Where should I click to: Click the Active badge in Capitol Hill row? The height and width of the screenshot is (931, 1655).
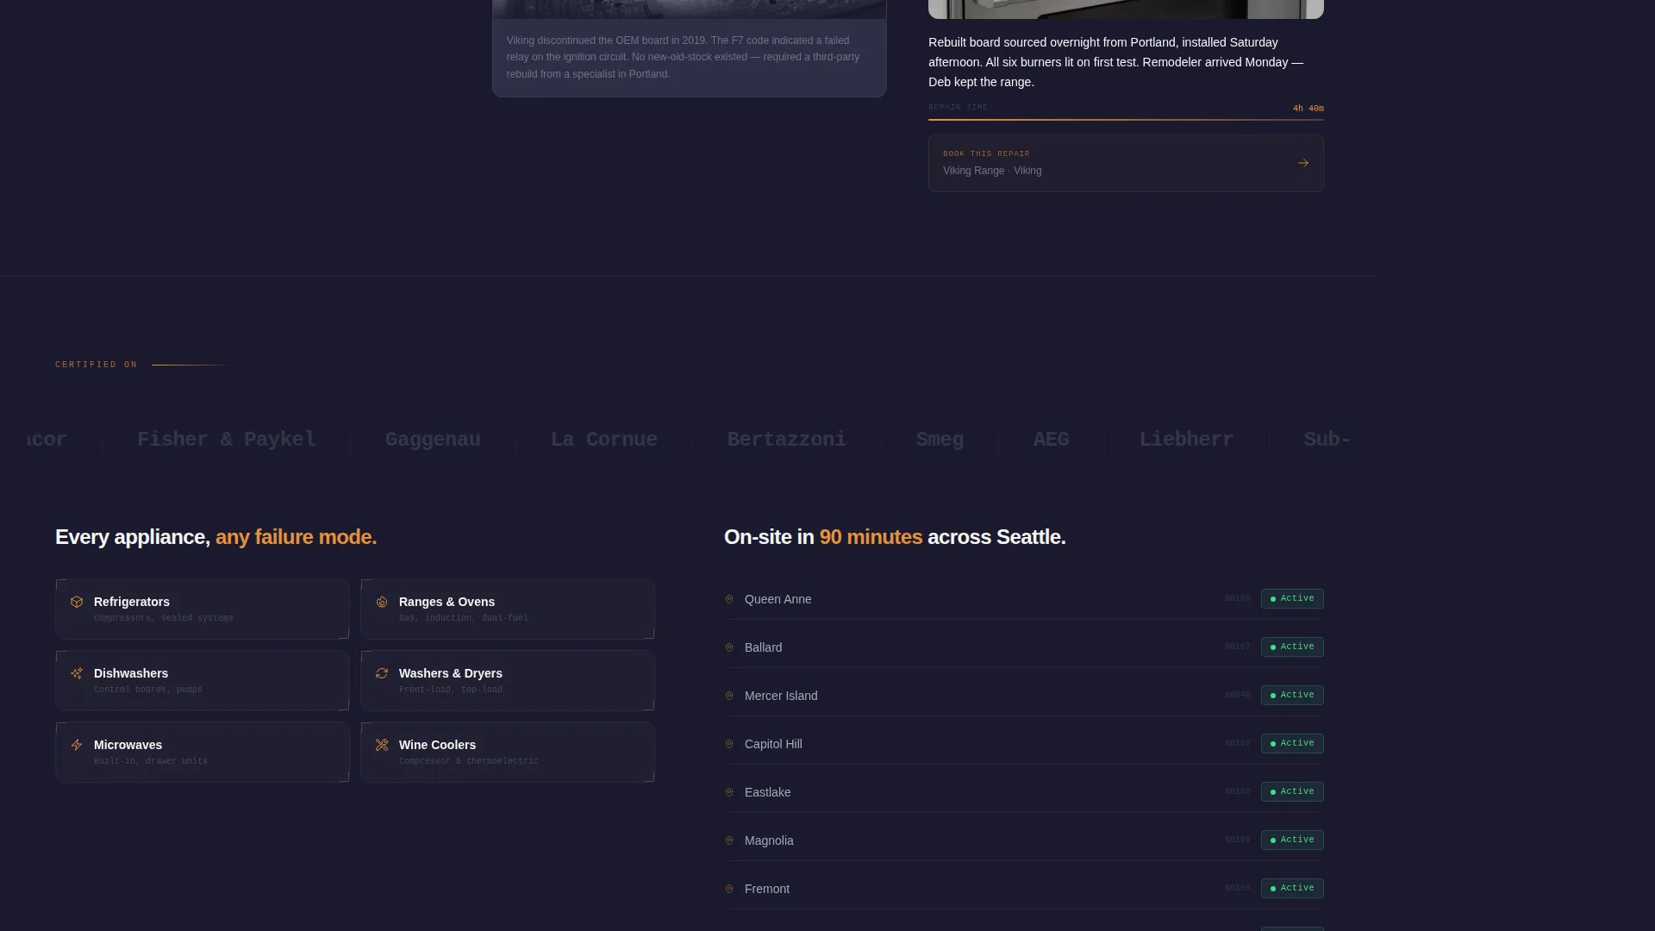(1292, 743)
